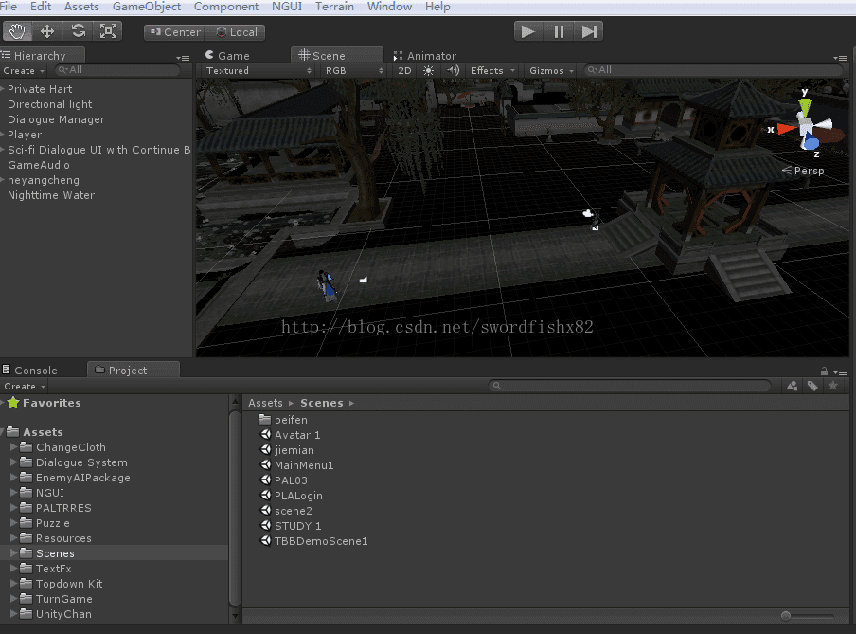Search by label in Project
856x634 pixels.
(x=812, y=386)
